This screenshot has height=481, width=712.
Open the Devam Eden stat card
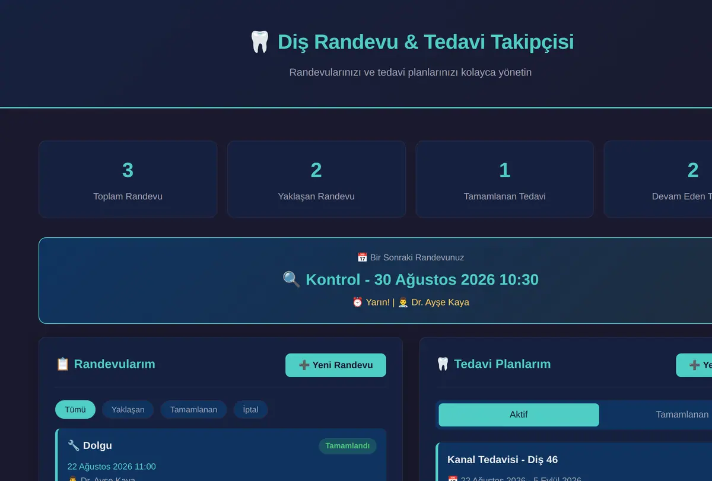tap(658, 179)
